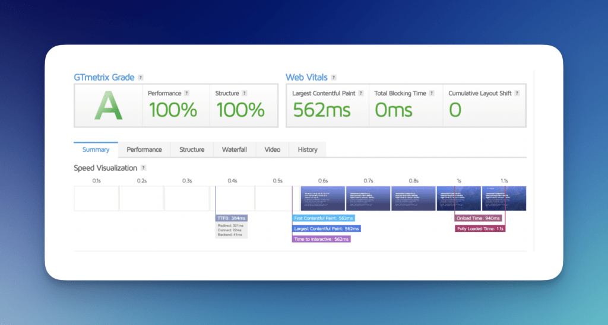Click help icon next to Structure score
Screen dimensions: 608x325
coord(244,93)
